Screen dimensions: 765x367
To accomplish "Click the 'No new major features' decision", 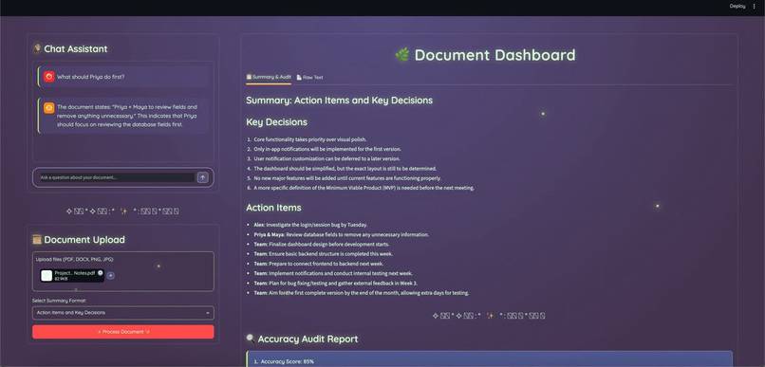I will coord(347,178).
